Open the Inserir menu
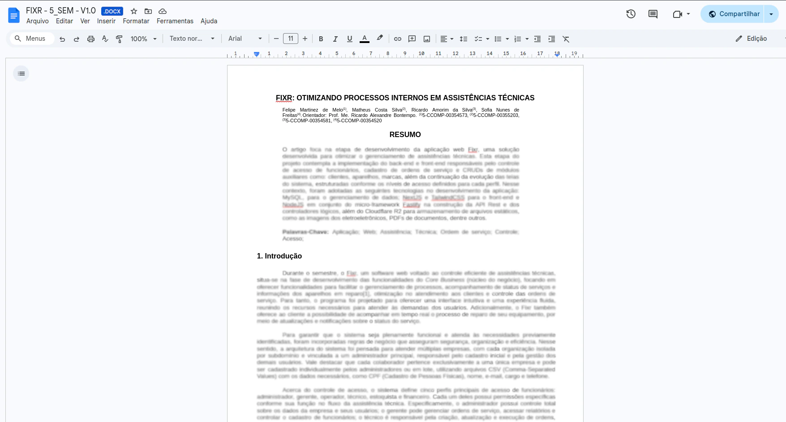786x422 pixels. point(107,21)
